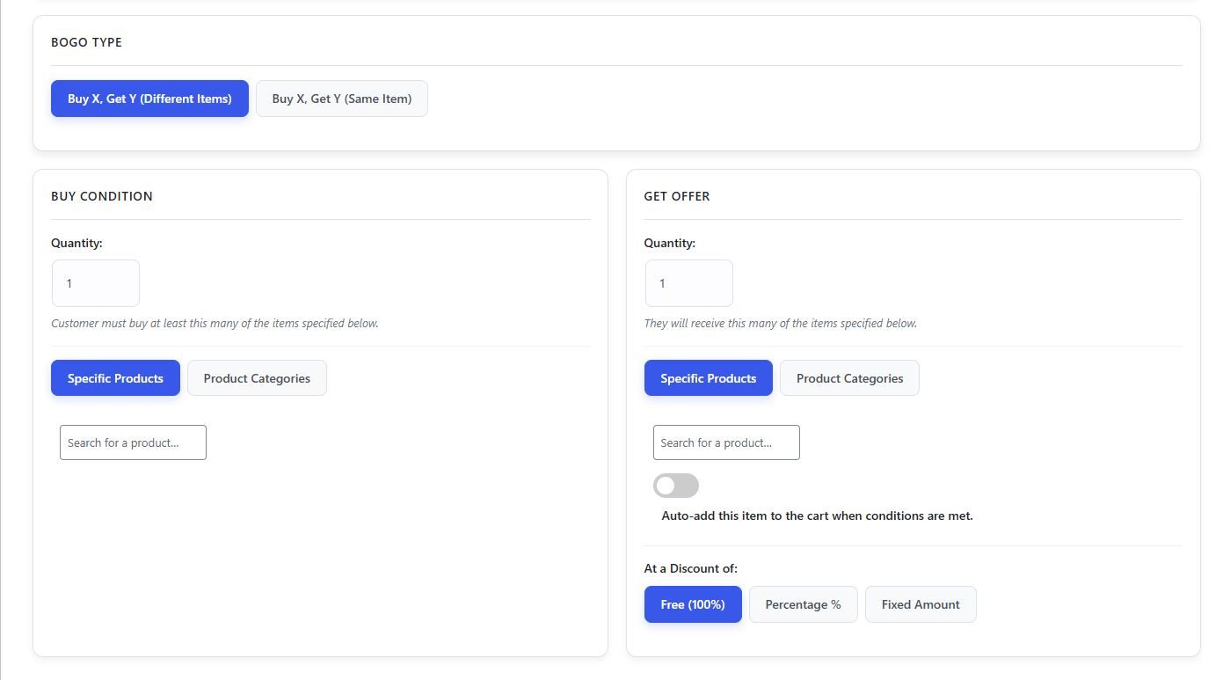The height and width of the screenshot is (680, 1230).
Task: Click the Buy Condition quantity field
Action: click(95, 282)
